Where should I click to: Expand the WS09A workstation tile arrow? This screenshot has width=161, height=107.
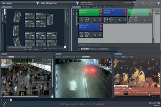tap(45, 21)
